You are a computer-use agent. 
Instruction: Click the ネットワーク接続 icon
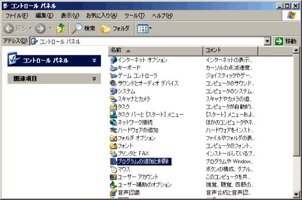coord(113,122)
